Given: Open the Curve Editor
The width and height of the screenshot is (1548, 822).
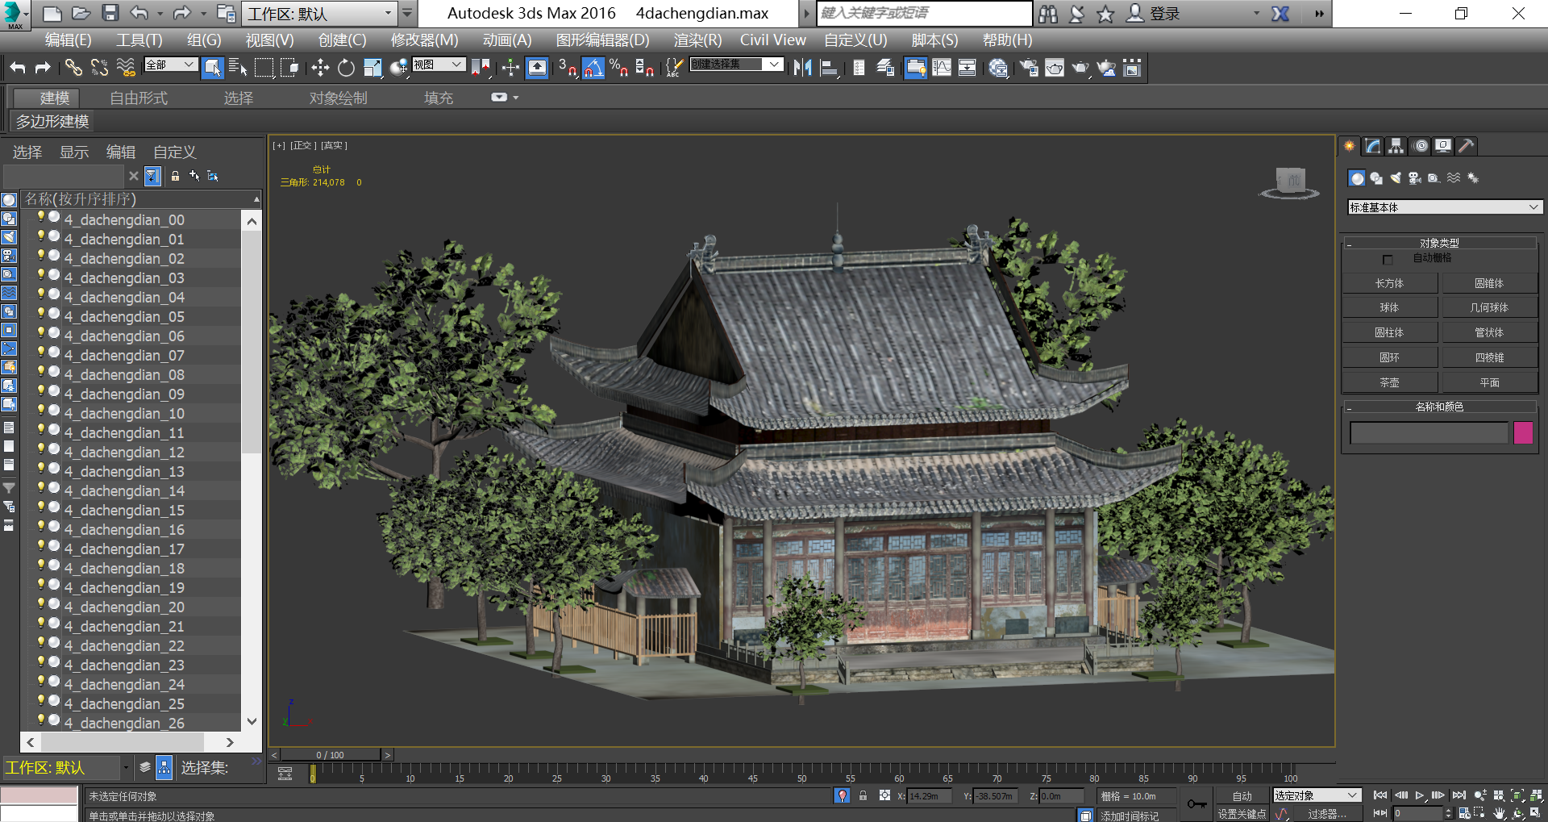Looking at the screenshot, I should pyautogui.click(x=942, y=68).
